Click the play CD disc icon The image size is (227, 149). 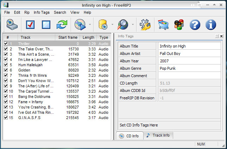pos(80,25)
